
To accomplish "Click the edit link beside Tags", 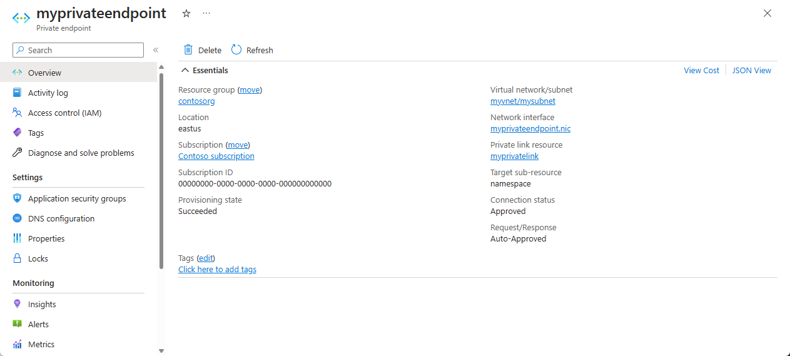I will 206,258.
